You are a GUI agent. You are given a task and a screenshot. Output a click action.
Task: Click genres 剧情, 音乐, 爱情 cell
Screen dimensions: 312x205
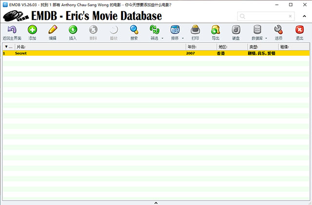click(261, 53)
